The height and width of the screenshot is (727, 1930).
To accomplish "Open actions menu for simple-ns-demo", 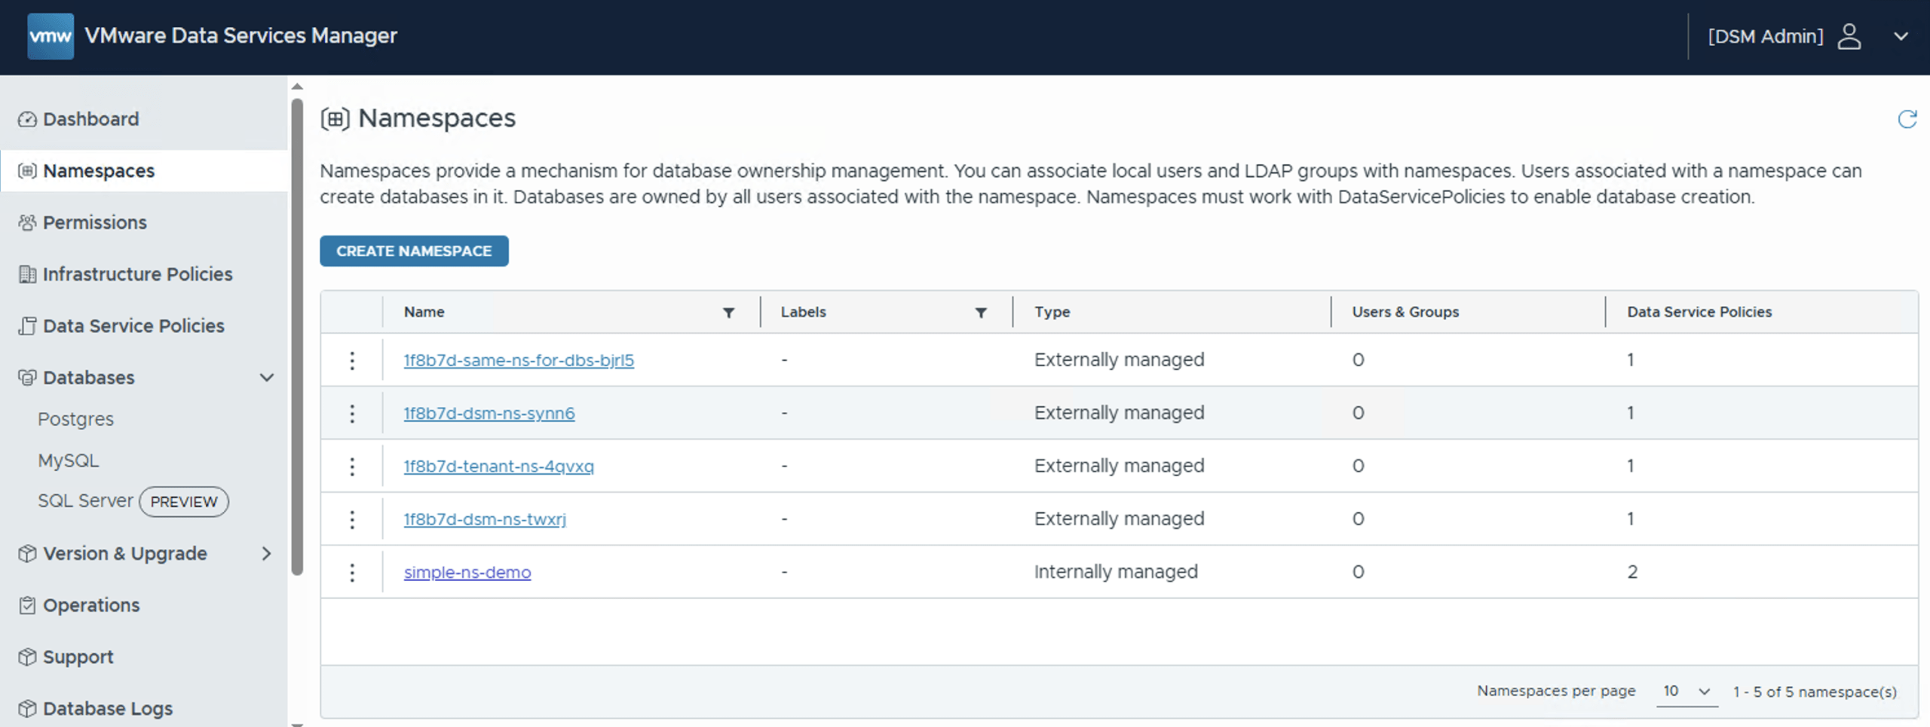I will [352, 573].
